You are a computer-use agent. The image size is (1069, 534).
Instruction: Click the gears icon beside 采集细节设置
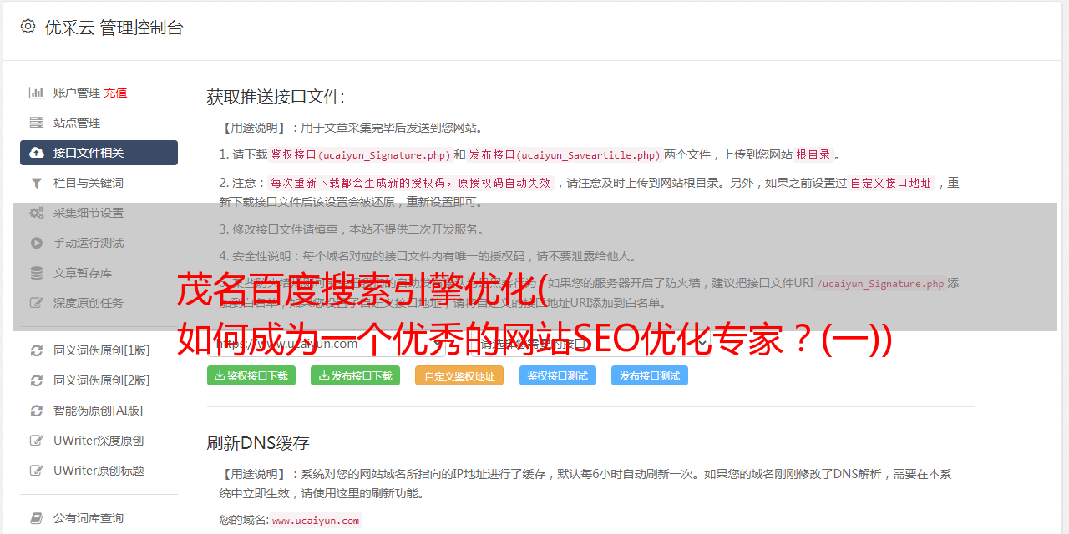tap(37, 213)
